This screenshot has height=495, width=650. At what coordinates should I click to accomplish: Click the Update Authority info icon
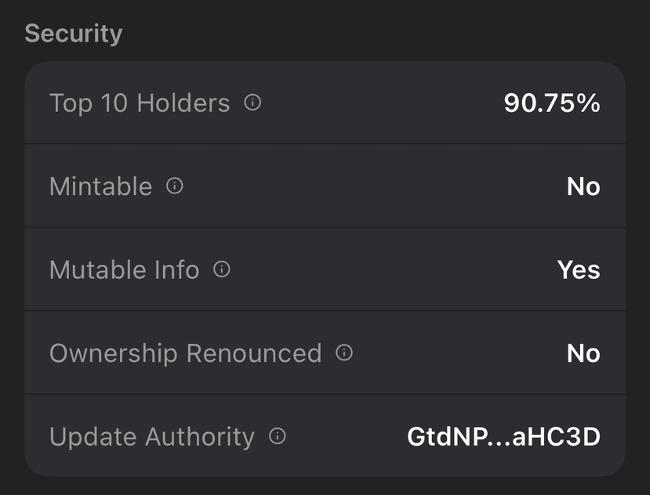point(278,436)
